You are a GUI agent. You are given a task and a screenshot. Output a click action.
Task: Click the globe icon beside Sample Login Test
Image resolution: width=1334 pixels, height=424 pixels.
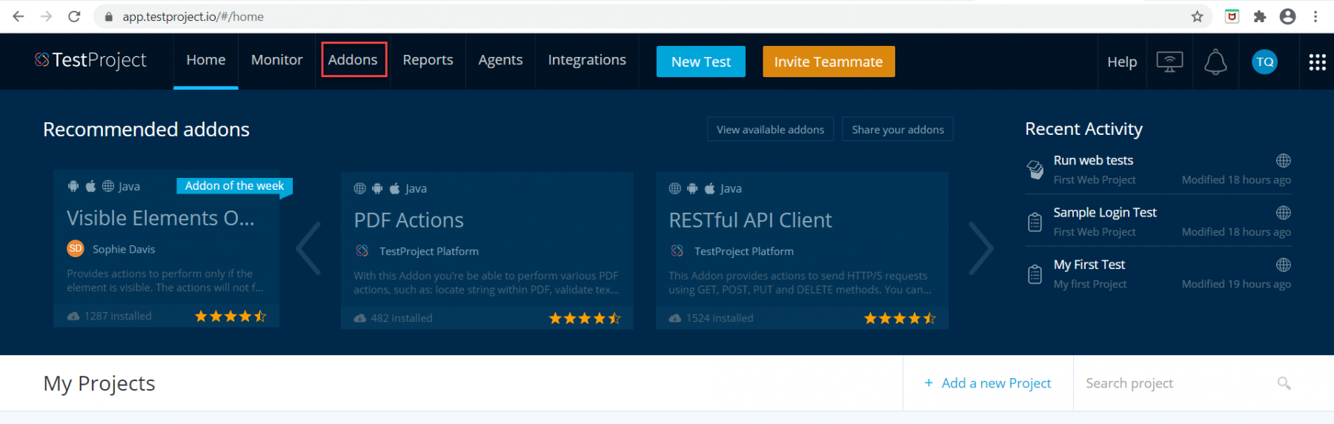(1284, 213)
